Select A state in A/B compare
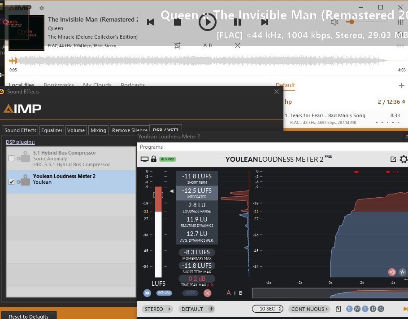This screenshot has height=319, width=408. [229, 293]
